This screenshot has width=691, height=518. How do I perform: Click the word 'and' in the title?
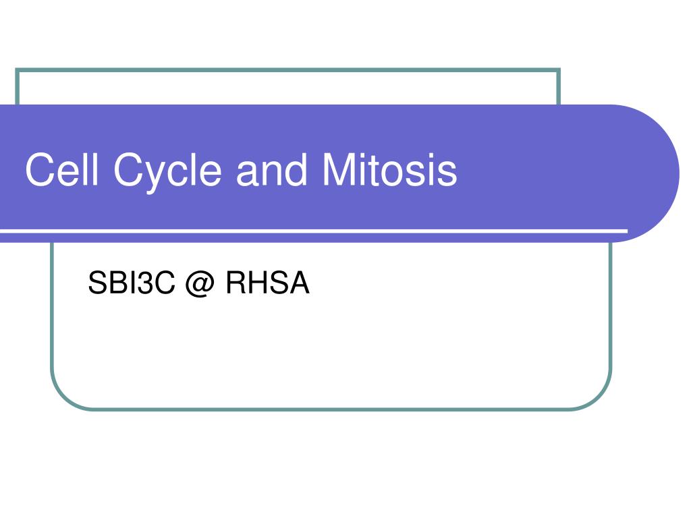click(271, 169)
